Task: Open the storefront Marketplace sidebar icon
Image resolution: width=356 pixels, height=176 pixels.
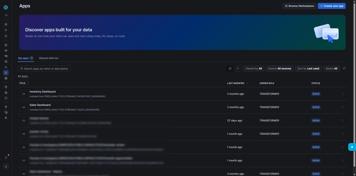Action: pyautogui.click(x=6, y=78)
